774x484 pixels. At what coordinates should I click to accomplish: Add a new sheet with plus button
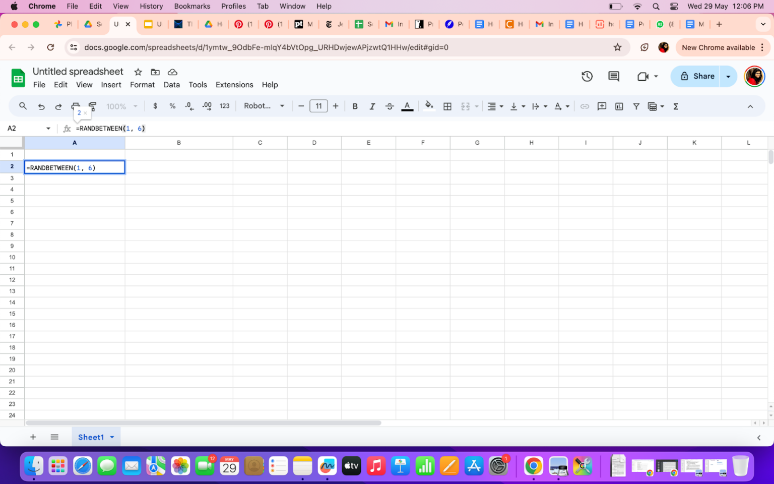(x=33, y=437)
